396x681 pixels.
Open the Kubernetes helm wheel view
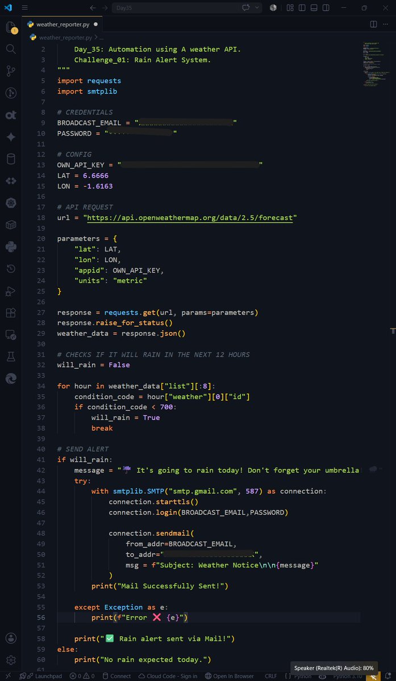[11, 203]
